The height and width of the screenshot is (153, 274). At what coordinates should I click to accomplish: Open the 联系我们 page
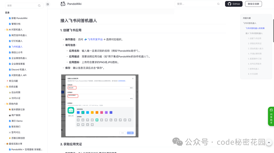pyautogui.click(x=16, y=127)
